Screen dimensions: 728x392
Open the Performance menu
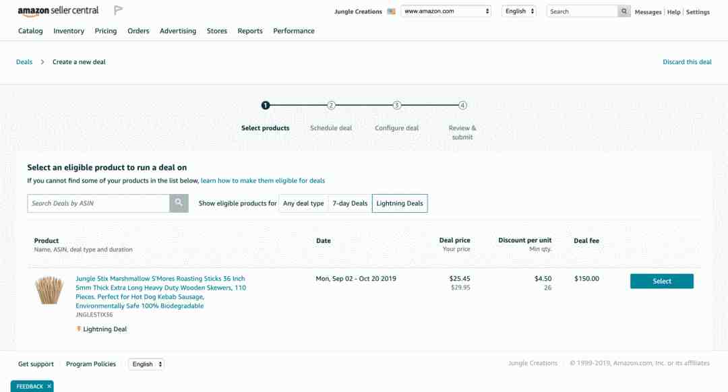(x=294, y=31)
